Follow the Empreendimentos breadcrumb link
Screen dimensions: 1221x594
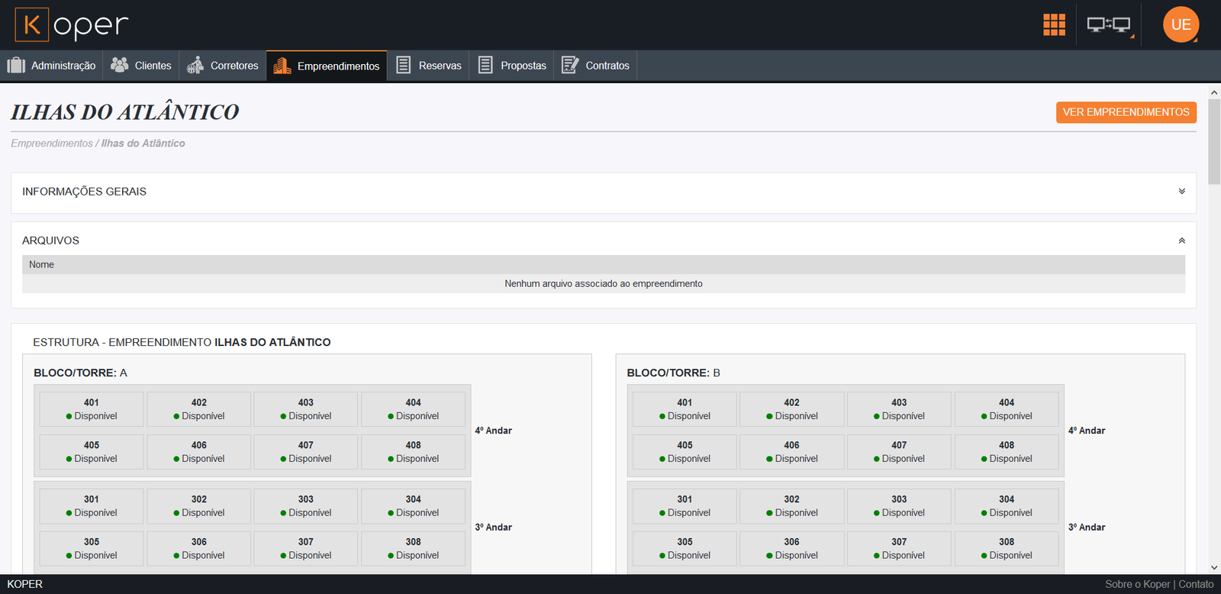[x=51, y=144]
